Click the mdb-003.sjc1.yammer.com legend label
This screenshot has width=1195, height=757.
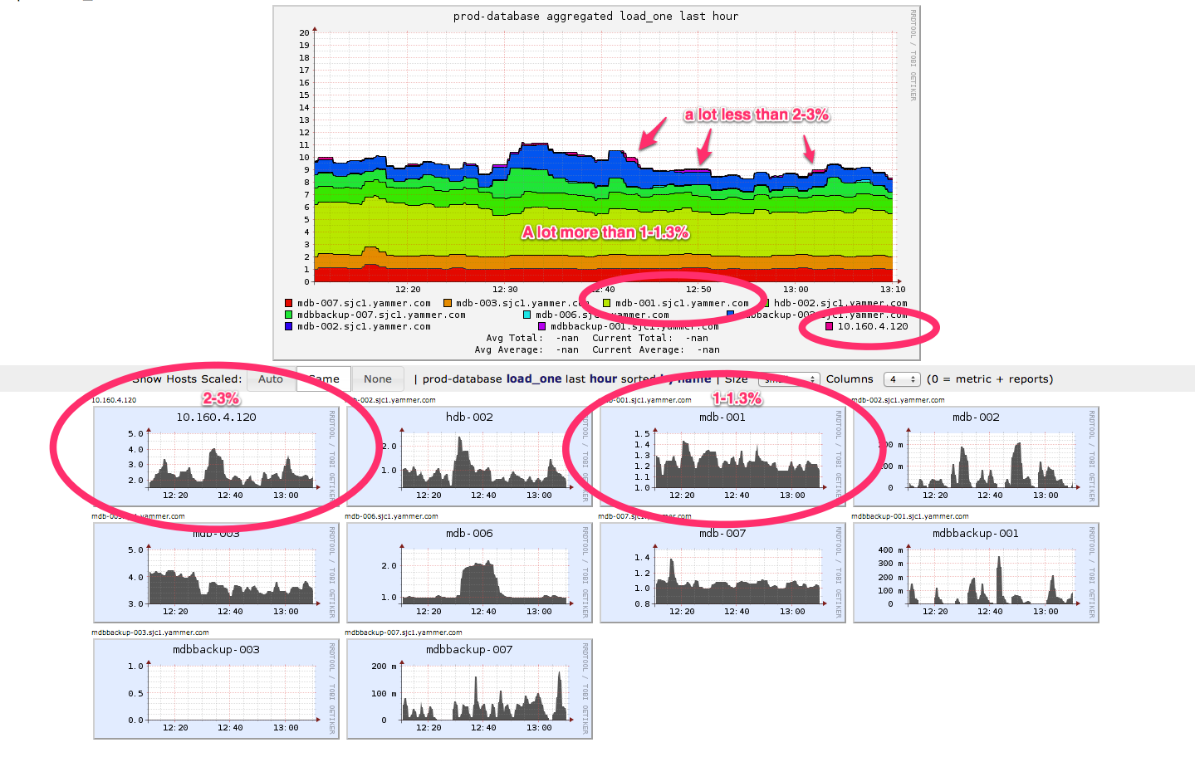click(522, 304)
